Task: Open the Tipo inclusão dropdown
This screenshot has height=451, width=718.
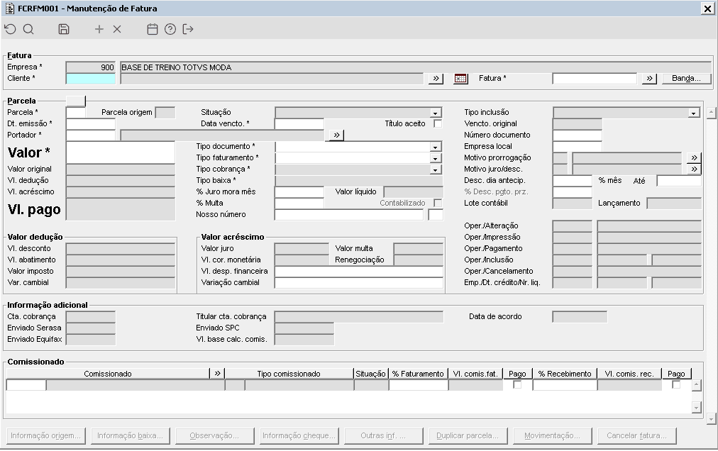Action: click(x=694, y=113)
